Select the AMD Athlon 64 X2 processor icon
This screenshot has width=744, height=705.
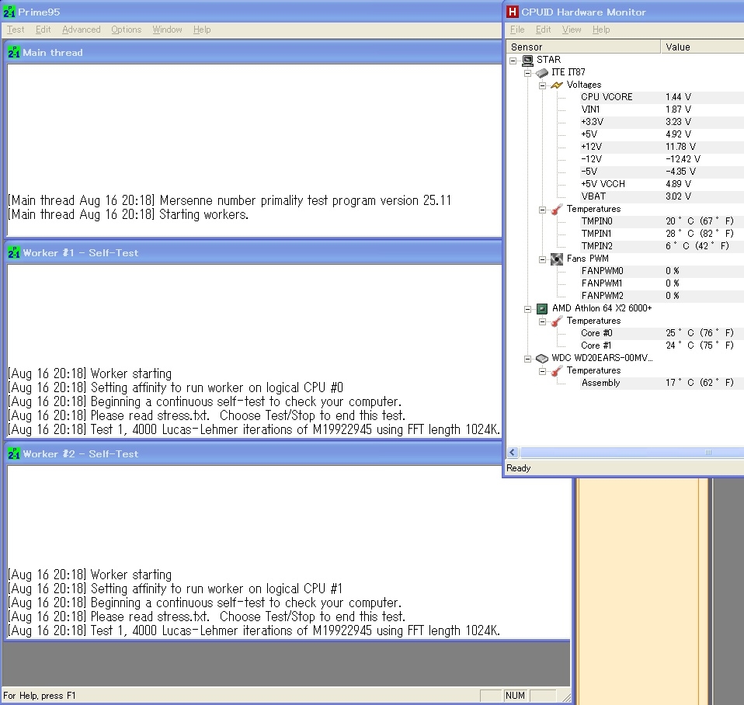click(x=542, y=308)
